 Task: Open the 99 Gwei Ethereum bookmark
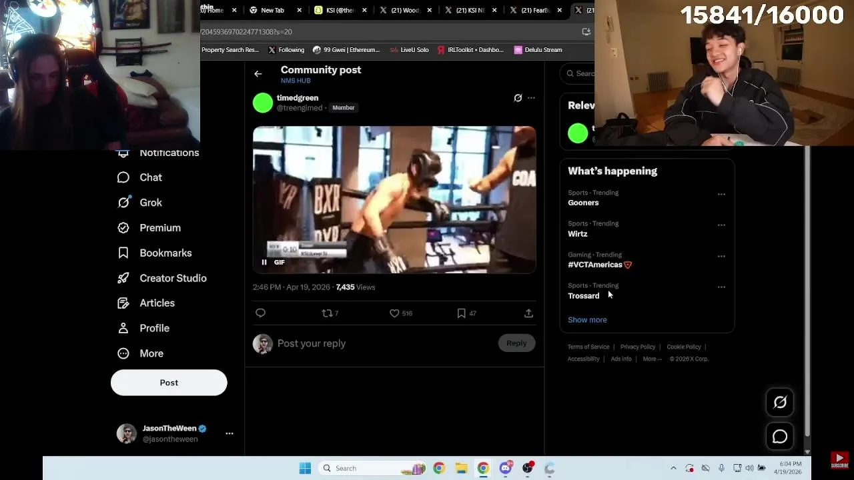pos(346,50)
